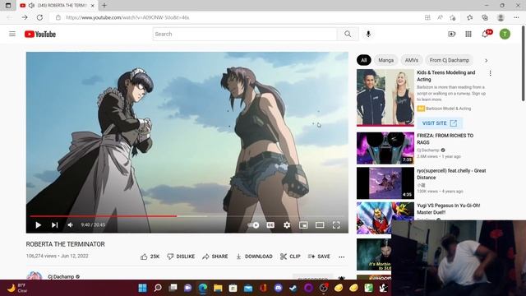Click the SAVE to playlist button
Viewport: 526px width, 296px height.
click(x=319, y=257)
